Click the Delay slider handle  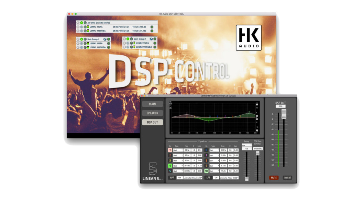point(247,179)
